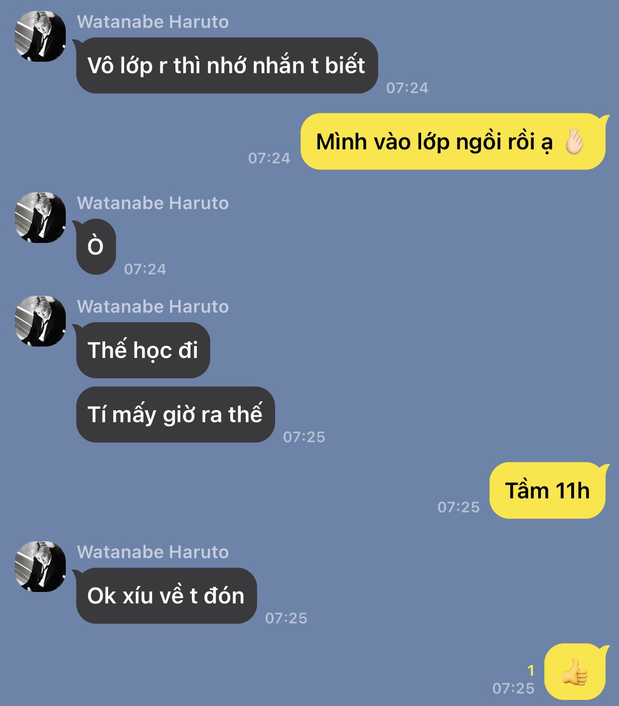
Task: Select the "Tí mấy giờ ra thế" bubble
Action: 175,414
